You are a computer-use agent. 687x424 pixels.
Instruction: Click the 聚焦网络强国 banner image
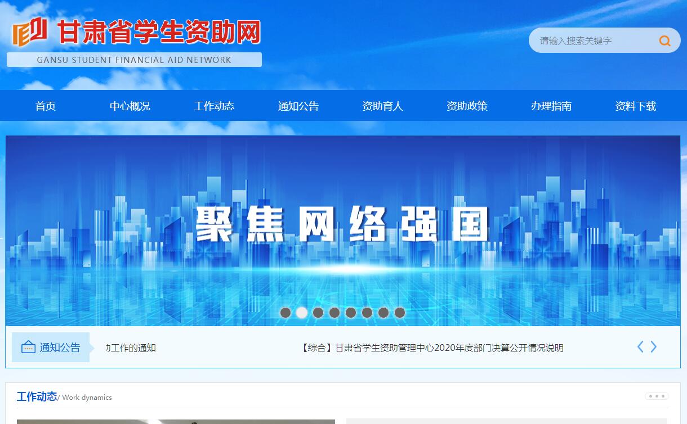point(342,225)
